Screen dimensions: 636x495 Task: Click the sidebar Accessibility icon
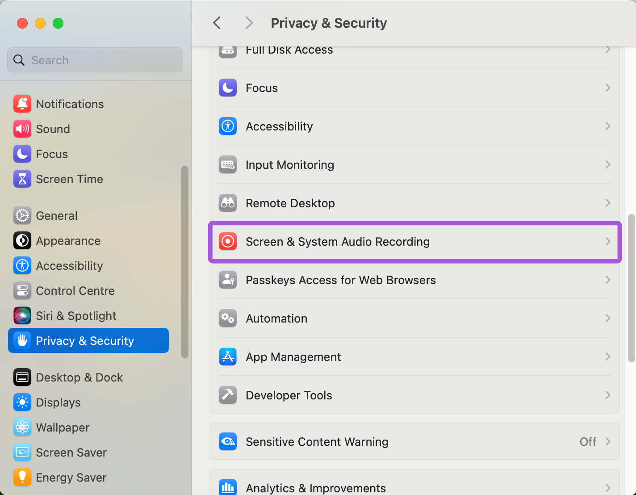(x=22, y=265)
